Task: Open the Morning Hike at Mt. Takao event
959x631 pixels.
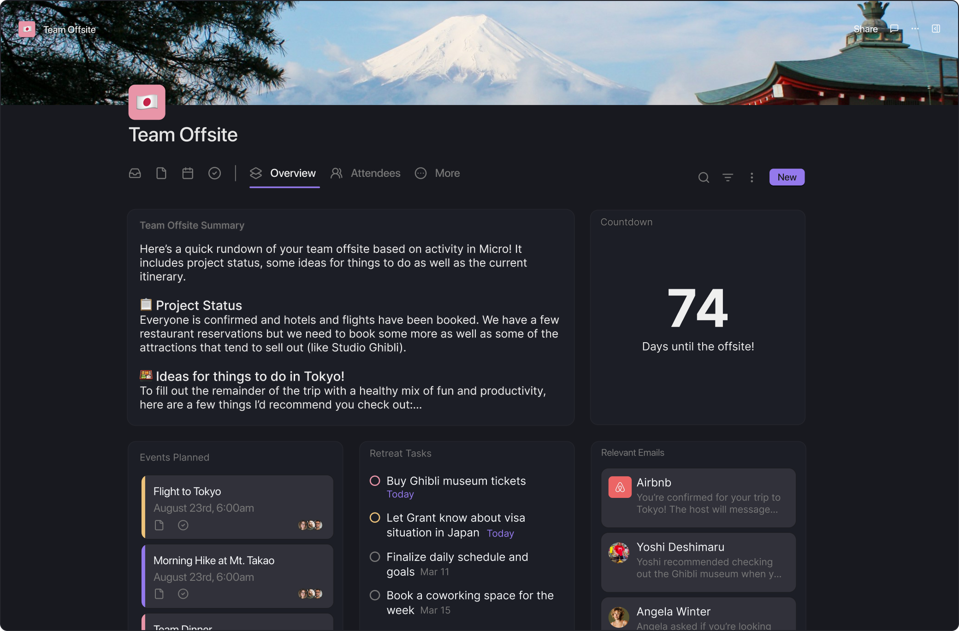Action: tap(237, 576)
